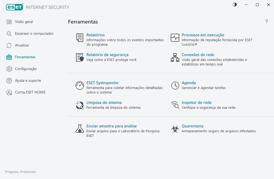
Task: Open Configuração from the sidebar
Action: pyautogui.click(x=25, y=69)
